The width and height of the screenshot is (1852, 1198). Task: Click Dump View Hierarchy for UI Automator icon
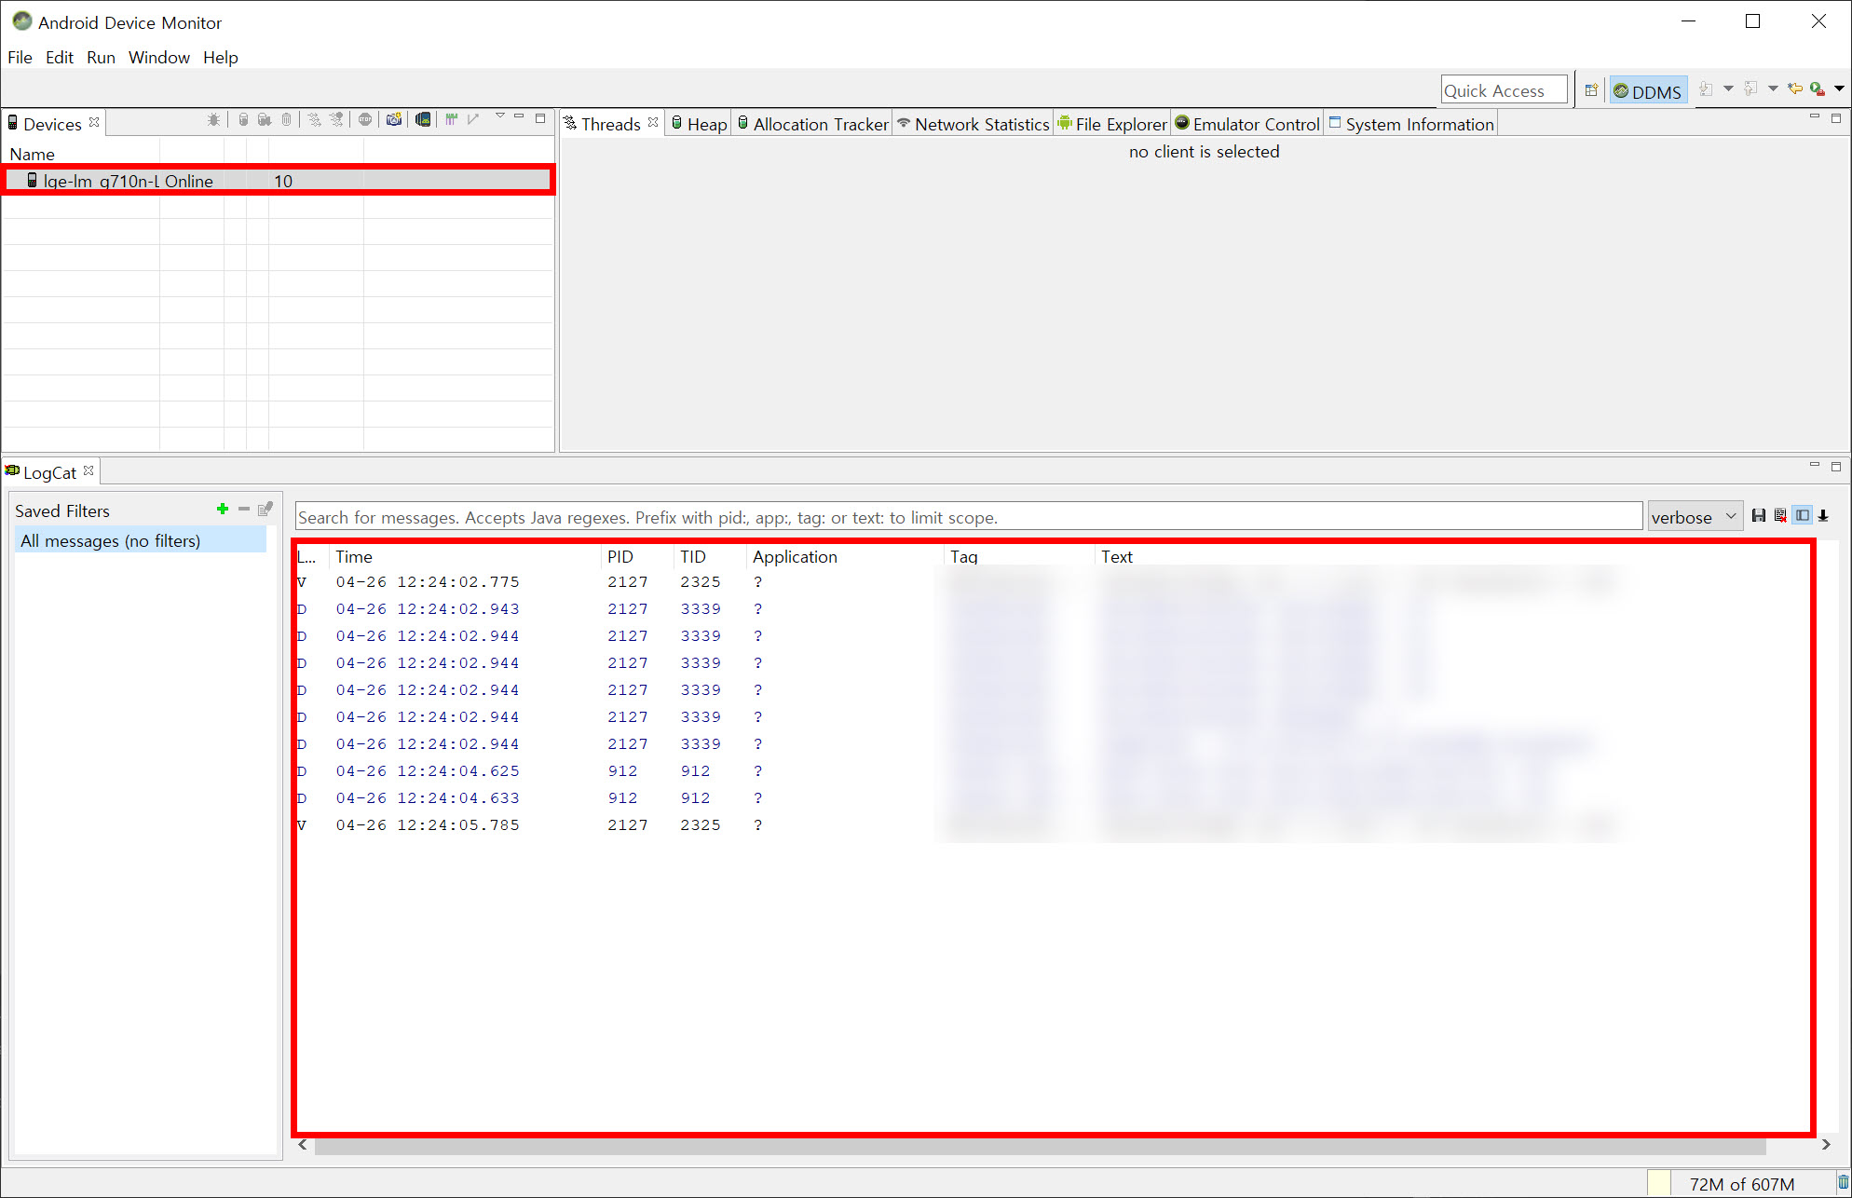(423, 119)
